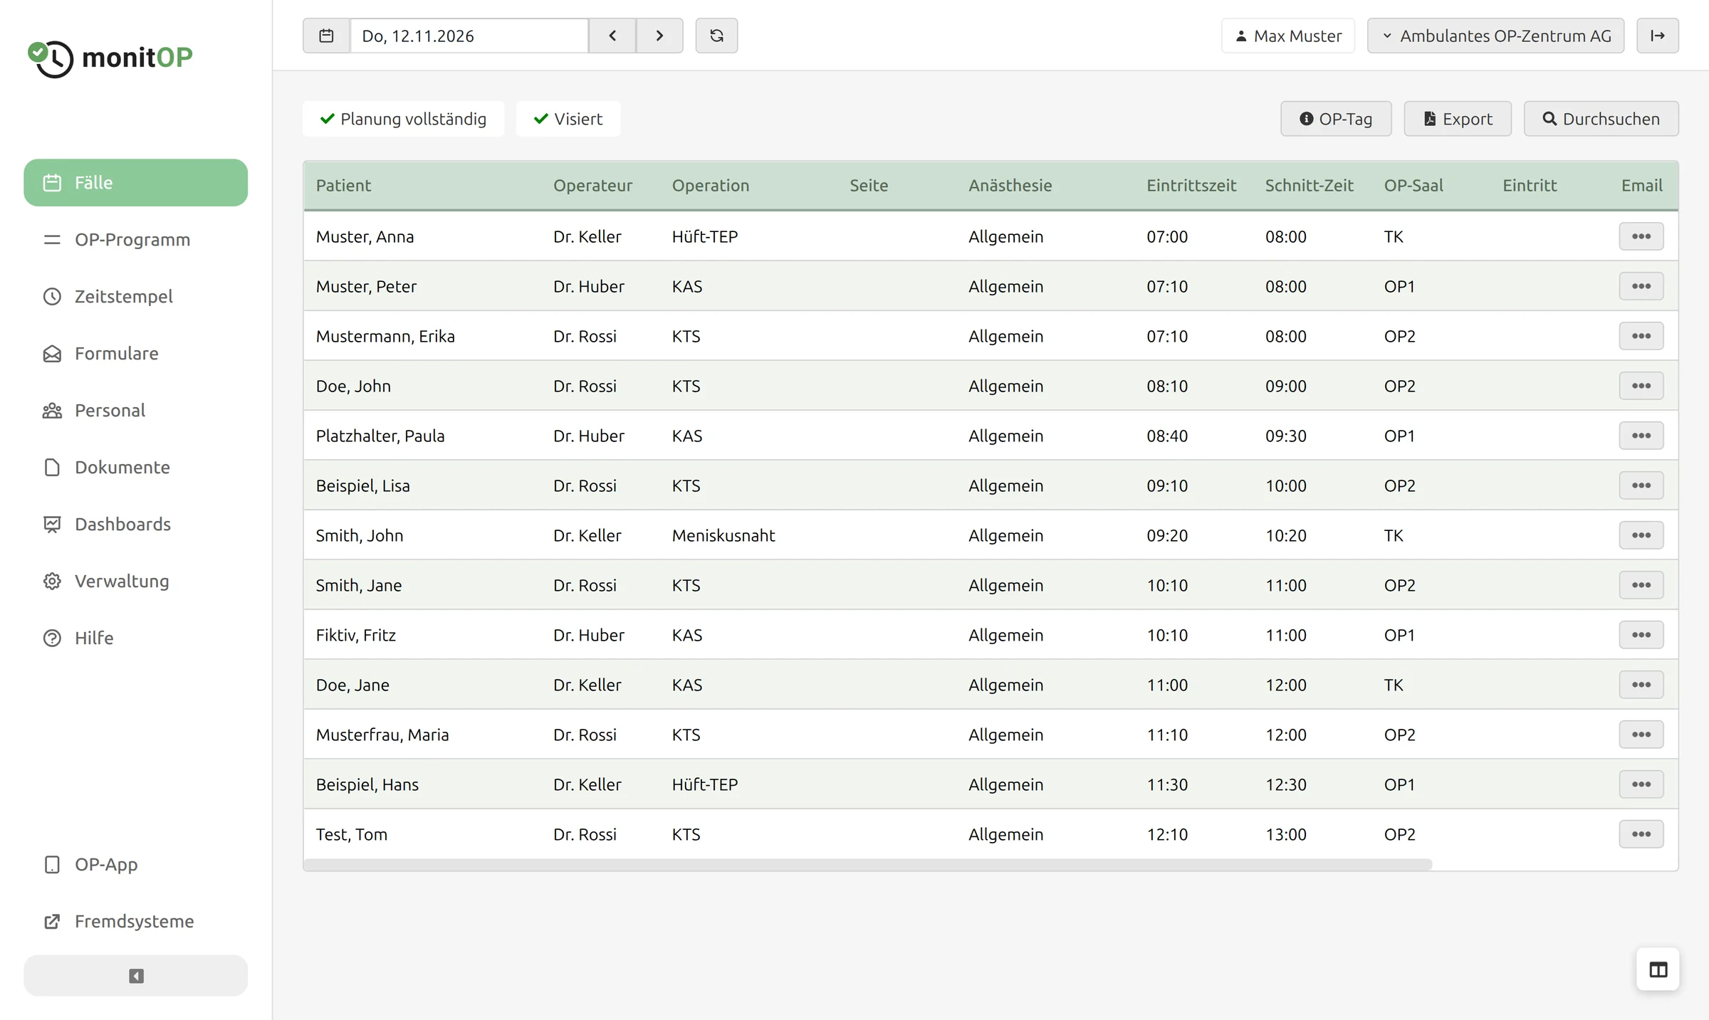
Task: Select the Mustermann, Erika patient row
Action: 991,336
